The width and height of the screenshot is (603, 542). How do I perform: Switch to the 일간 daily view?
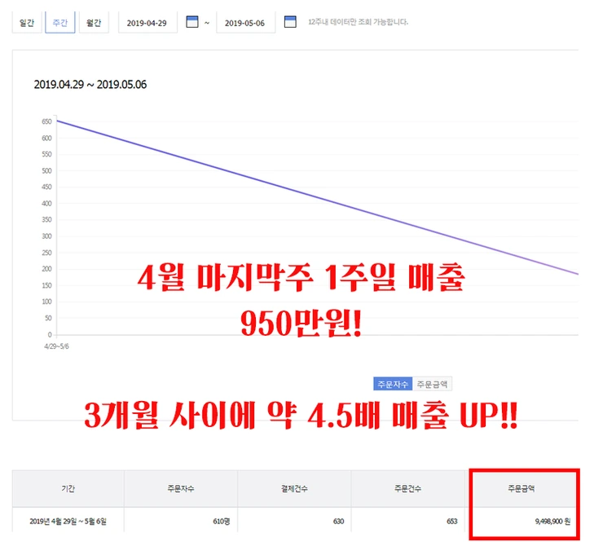[27, 22]
